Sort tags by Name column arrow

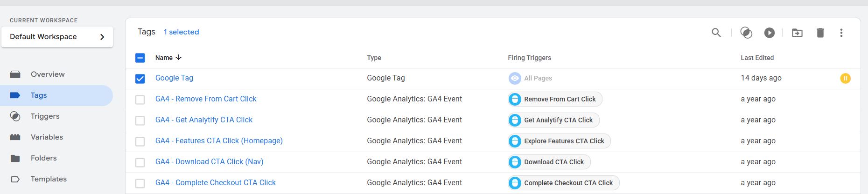click(x=179, y=58)
